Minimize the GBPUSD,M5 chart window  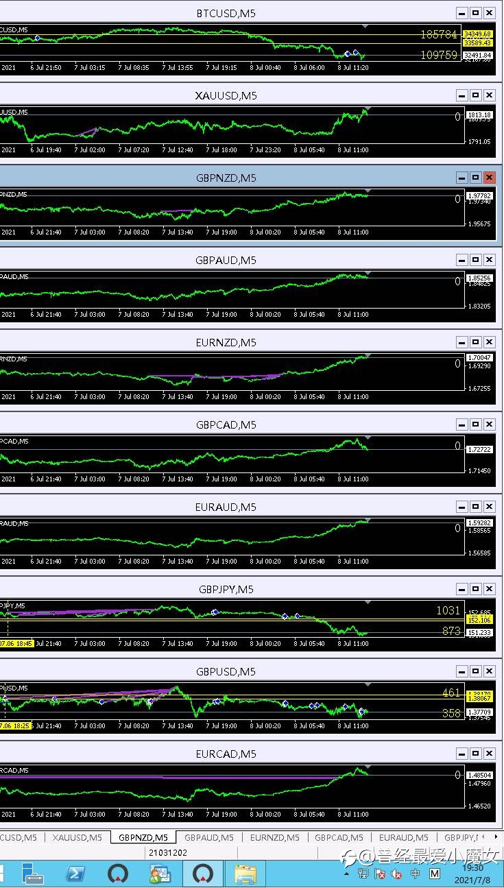pyautogui.click(x=461, y=671)
